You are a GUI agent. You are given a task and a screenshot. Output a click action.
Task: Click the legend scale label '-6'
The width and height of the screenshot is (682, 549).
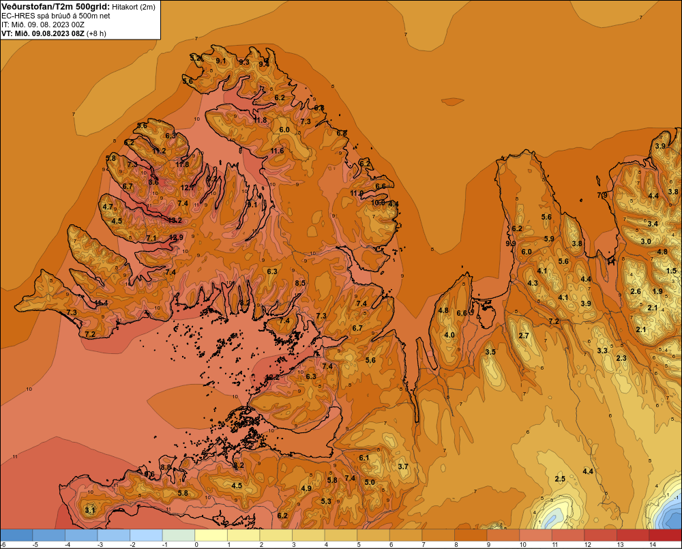[3, 545]
